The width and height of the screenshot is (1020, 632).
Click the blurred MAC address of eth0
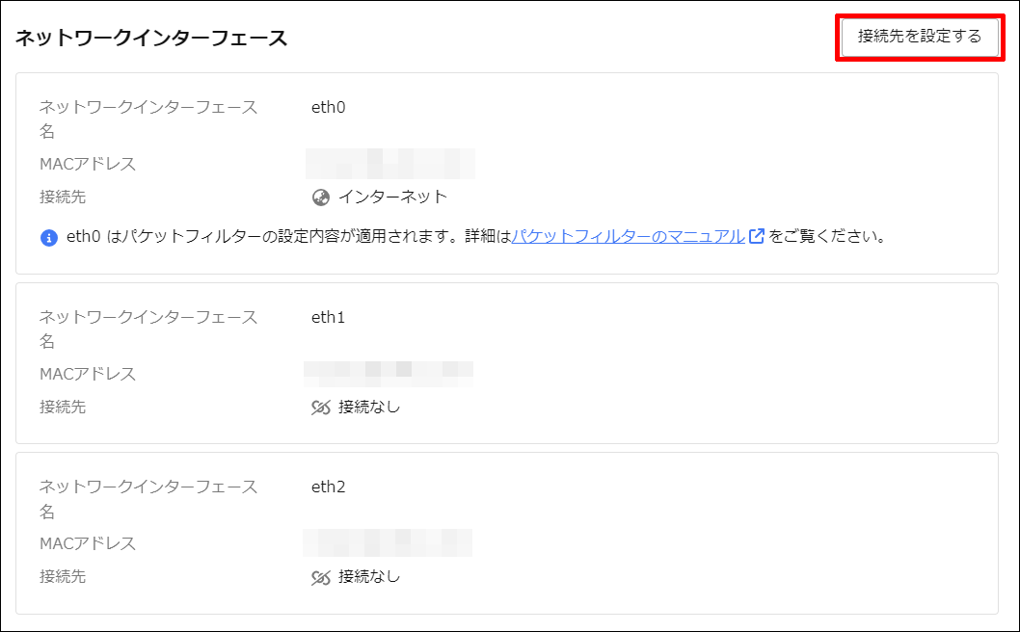pos(390,164)
